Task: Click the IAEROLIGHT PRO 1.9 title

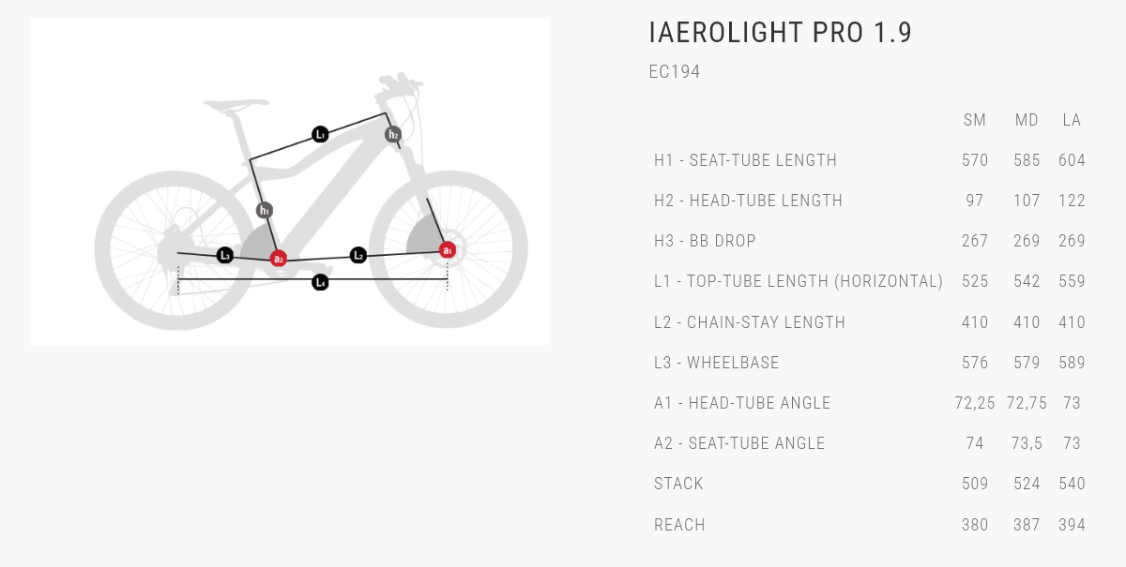Action: (x=781, y=33)
